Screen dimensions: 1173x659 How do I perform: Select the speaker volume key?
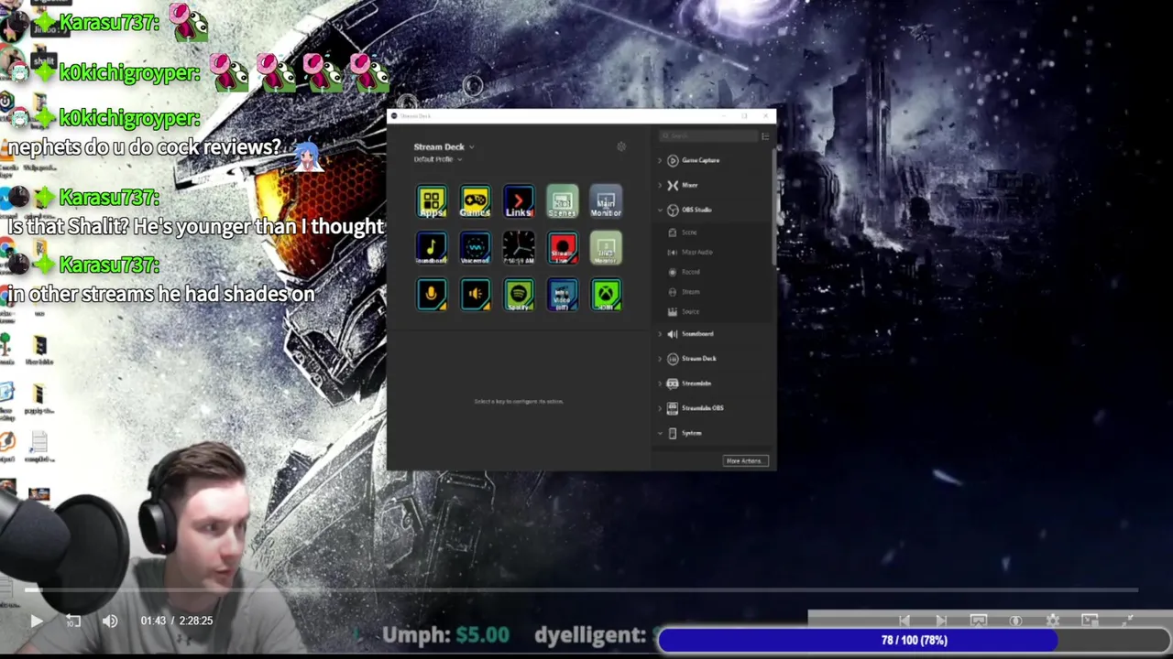475,295
